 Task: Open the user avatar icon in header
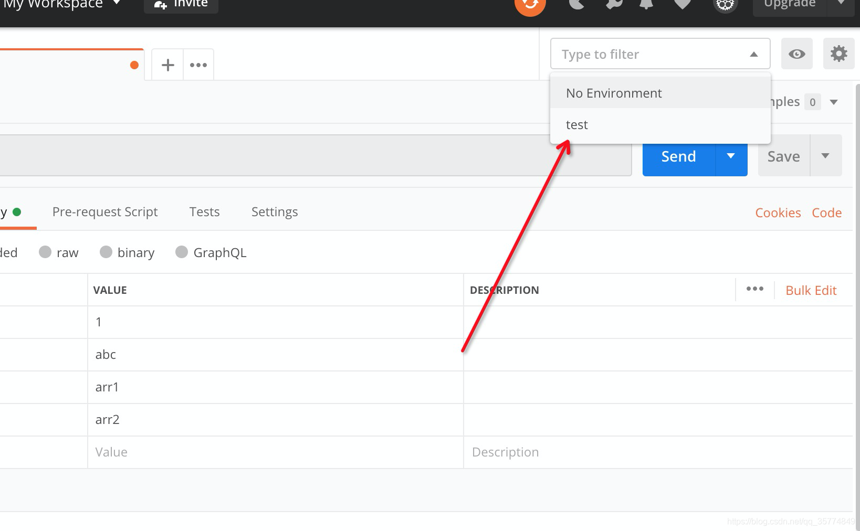725,5
